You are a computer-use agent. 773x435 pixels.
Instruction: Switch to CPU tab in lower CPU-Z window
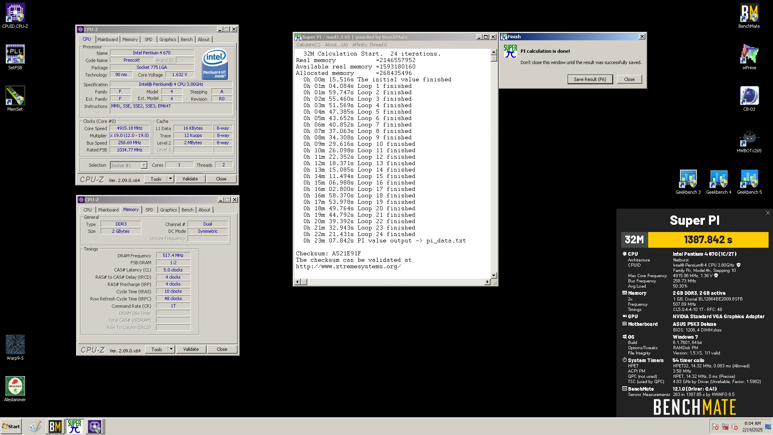87,210
